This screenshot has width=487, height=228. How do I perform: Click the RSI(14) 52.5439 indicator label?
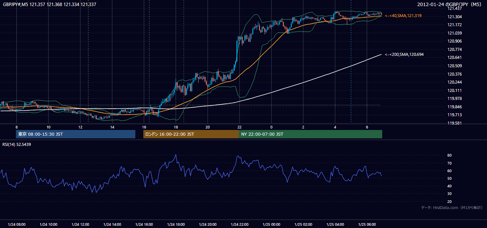click(x=17, y=144)
